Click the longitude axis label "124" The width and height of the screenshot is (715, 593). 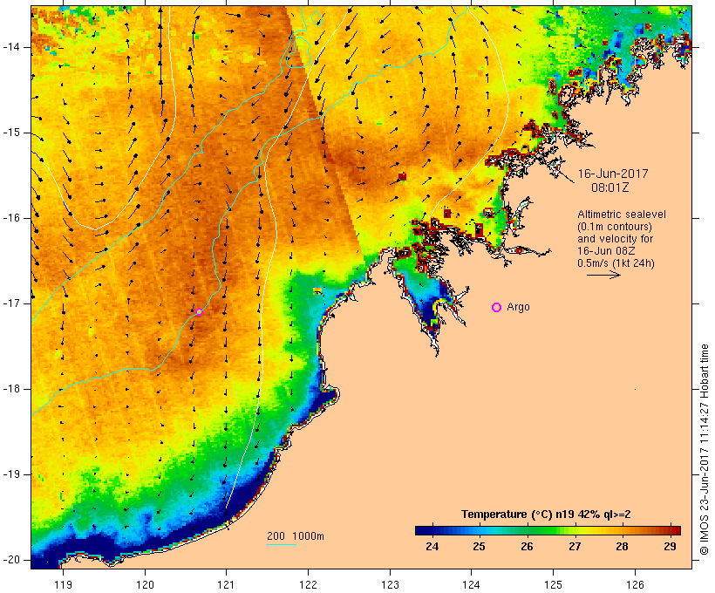(x=471, y=584)
